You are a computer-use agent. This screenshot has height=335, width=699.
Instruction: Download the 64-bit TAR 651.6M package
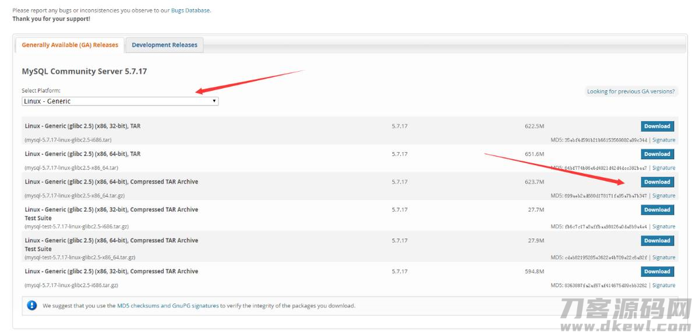pos(657,154)
